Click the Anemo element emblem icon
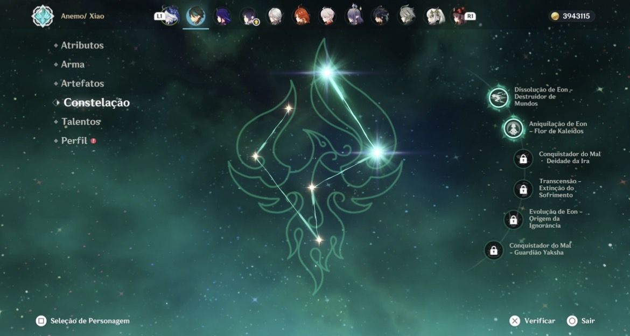 pyautogui.click(x=43, y=16)
